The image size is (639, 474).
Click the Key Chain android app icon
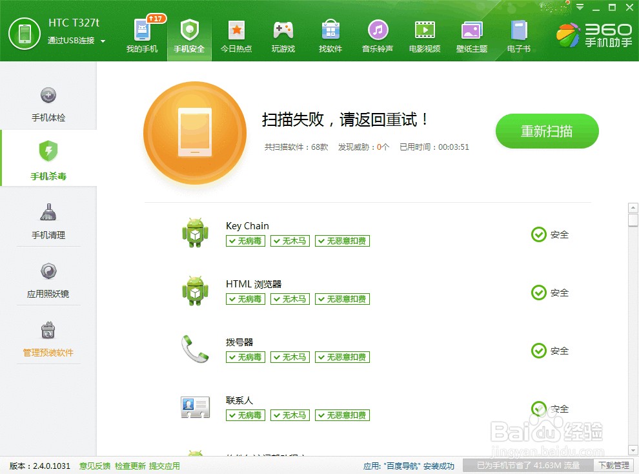[x=195, y=232]
